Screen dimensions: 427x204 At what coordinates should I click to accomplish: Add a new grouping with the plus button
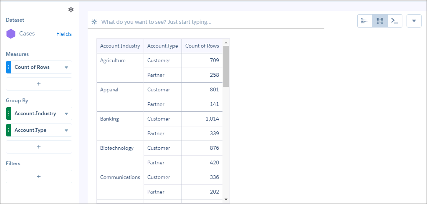pyautogui.click(x=39, y=147)
